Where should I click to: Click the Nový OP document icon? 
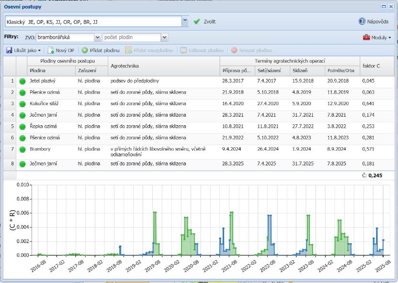51,50
